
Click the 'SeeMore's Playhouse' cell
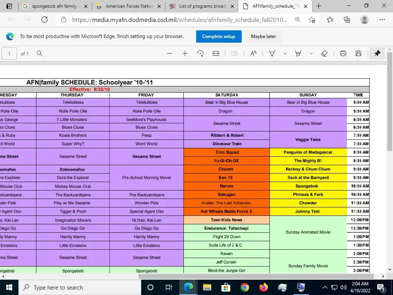point(147,120)
